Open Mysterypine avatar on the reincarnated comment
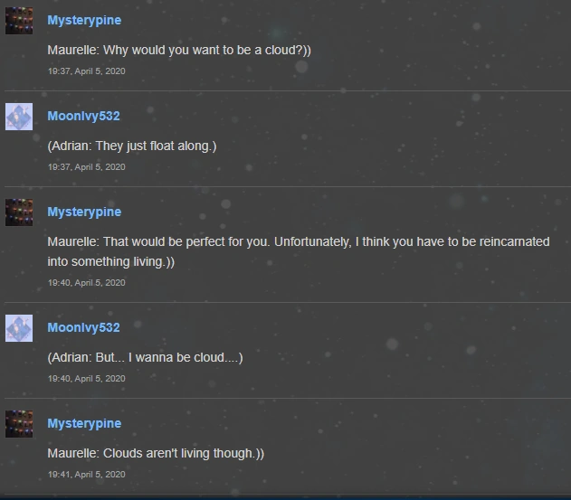The width and height of the screenshot is (571, 500). click(19, 212)
